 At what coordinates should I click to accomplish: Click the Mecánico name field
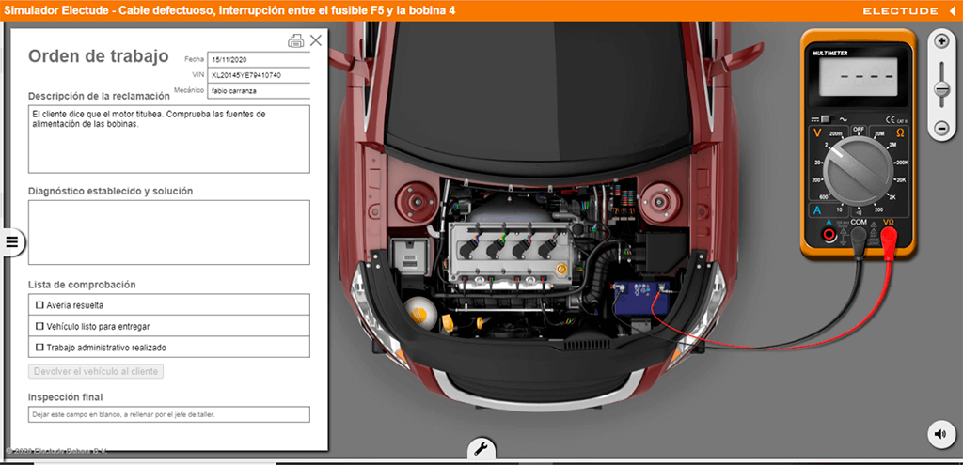pyautogui.click(x=259, y=91)
